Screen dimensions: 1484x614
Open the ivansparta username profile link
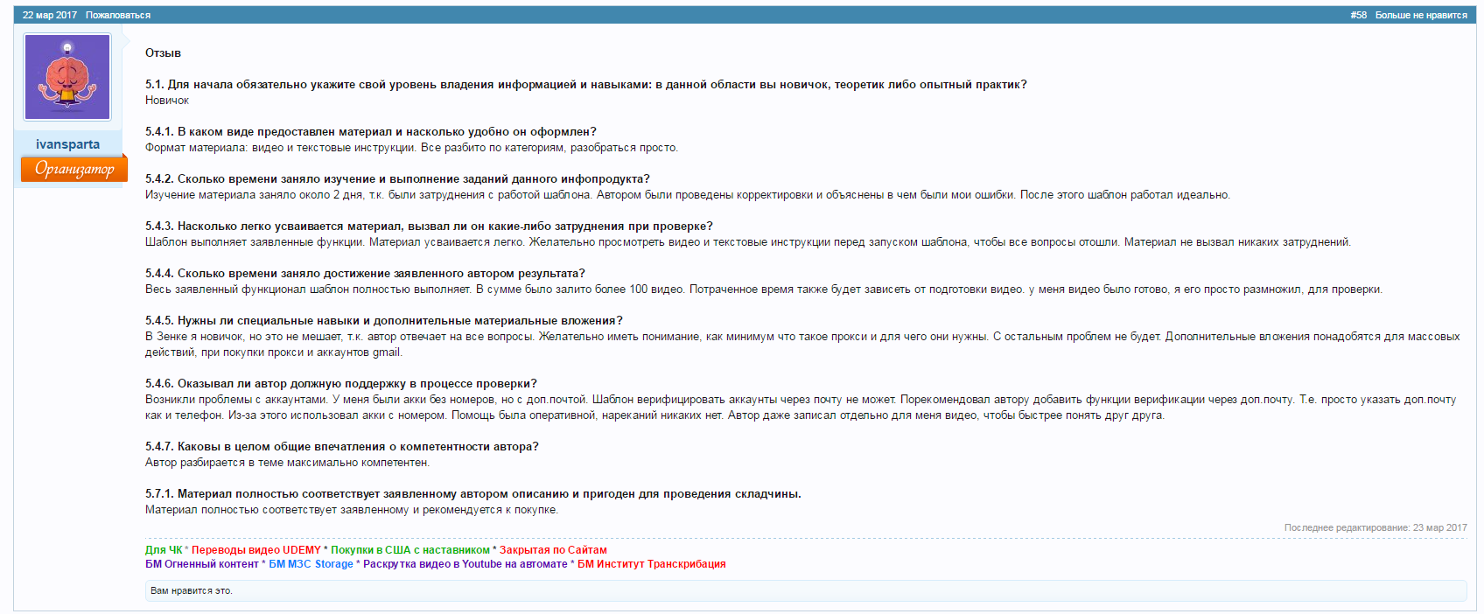(67, 144)
